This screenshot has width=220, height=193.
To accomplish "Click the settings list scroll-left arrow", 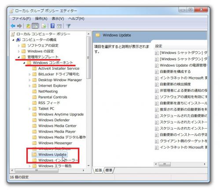I will click(x=156, y=164).
